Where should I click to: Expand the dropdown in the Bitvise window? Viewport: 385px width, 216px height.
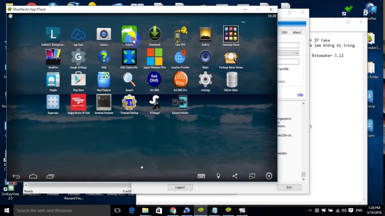coord(297,53)
